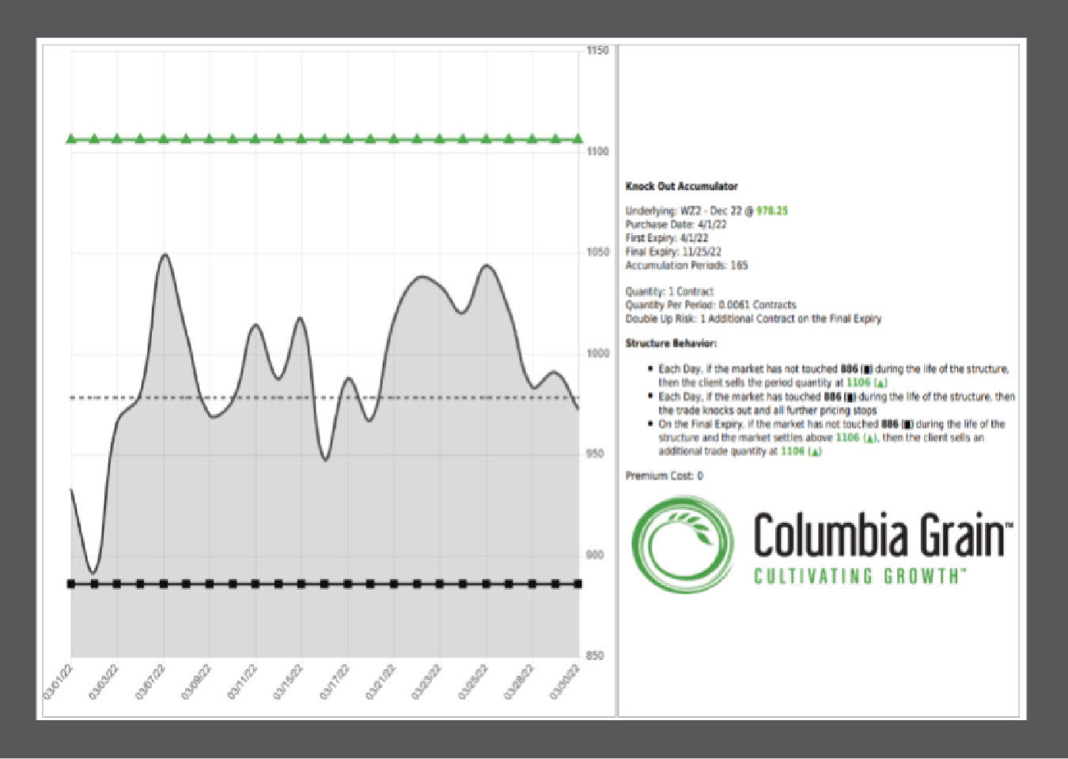Screen dimensions: 1068x759
Task: Select the "Purchase Date: 4/1/22" line
Action: (676, 225)
